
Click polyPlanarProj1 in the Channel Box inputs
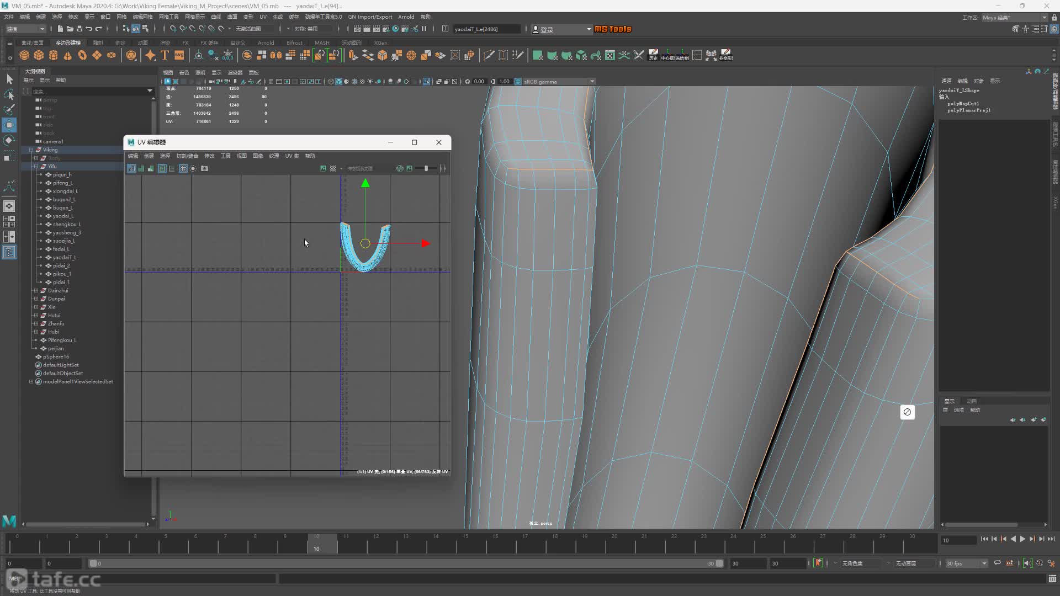[x=969, y=110]
